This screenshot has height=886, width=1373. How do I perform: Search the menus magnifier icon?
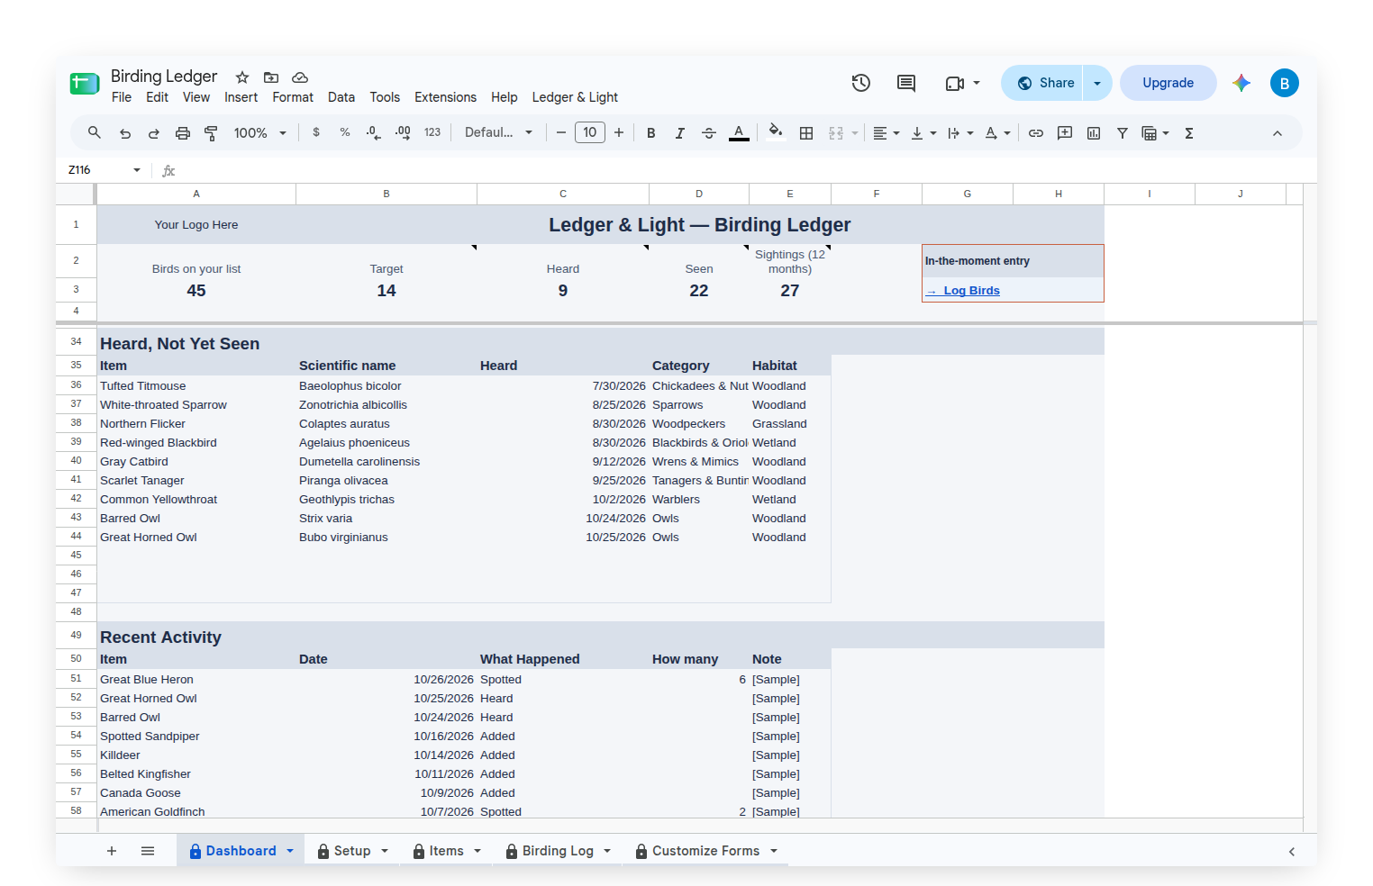click(x=95, y=133)
